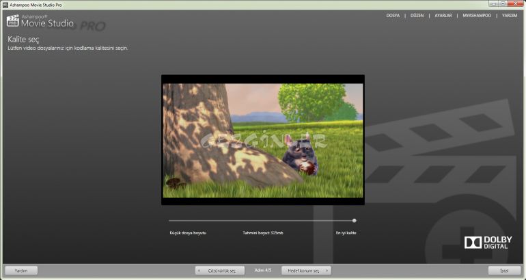
Task: Click the 'Kalite seç' heading
Action: pos(23,40)
